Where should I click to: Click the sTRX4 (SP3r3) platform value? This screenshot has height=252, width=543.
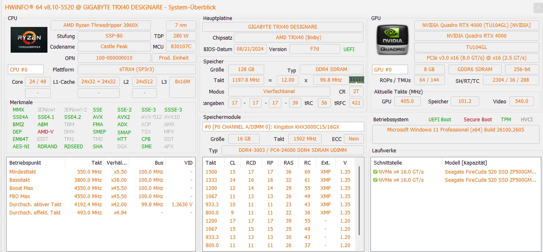[137, 70]
